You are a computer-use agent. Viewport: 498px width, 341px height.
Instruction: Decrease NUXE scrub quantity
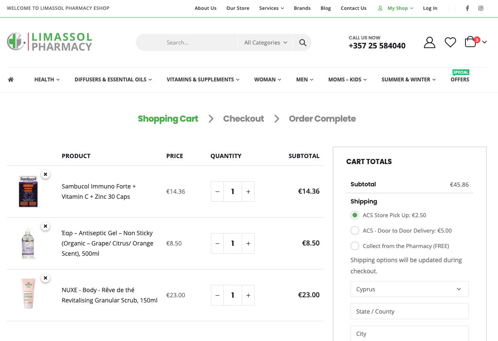217,295
